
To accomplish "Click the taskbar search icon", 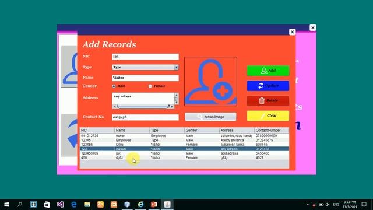I will [20, 205].
